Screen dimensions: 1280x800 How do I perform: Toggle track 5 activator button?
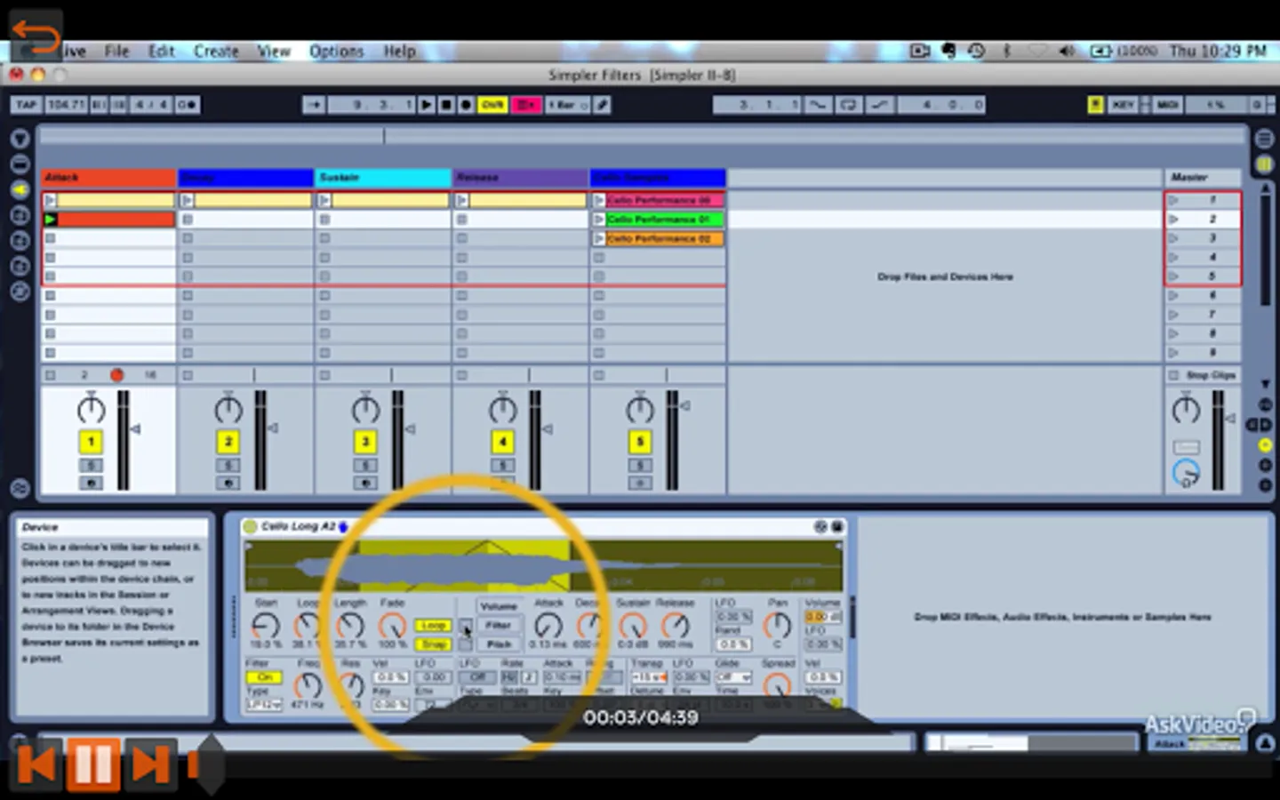click(x=640, y=442)
